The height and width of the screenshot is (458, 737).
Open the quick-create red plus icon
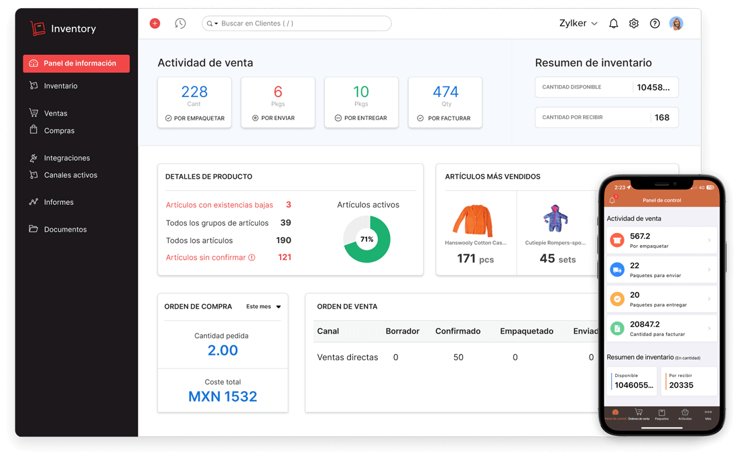pyautogui.click(x=155, y=23)
